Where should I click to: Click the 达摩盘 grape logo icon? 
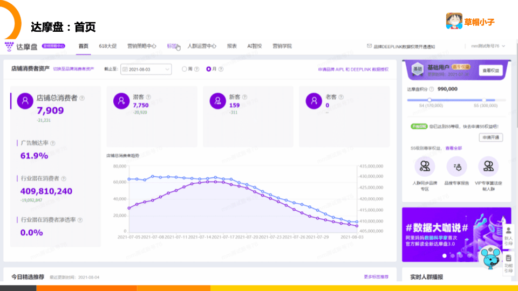pos(9,46)
